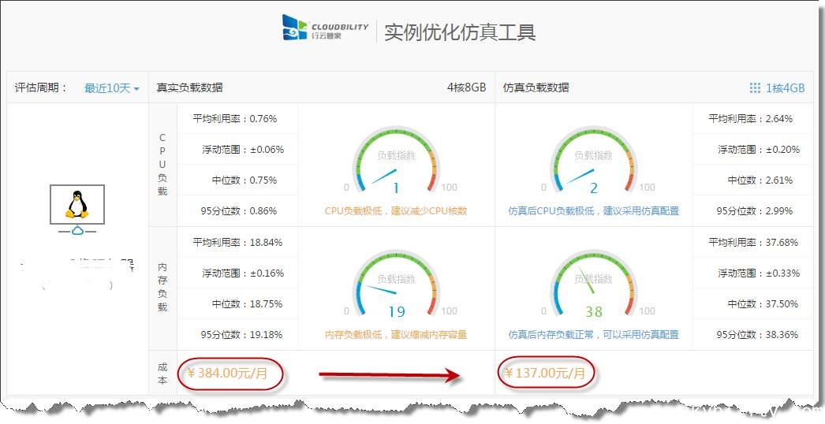Click the simulated memory gauge showing 38
This screenshot has width=825, height=424.
click(x=593, y=284)
